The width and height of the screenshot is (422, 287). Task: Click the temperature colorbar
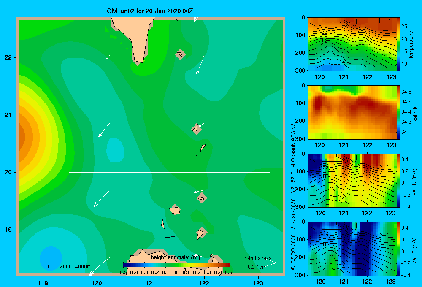[398, 44]
